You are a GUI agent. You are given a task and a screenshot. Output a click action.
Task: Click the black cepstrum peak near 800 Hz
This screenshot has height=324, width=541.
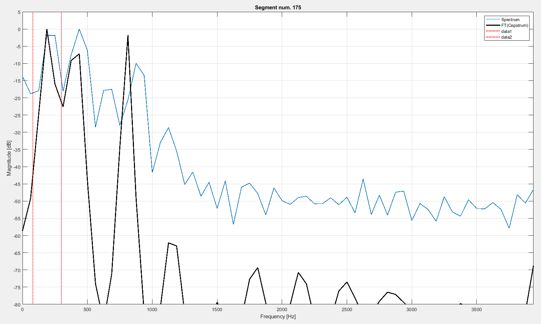tap(128, 36)
